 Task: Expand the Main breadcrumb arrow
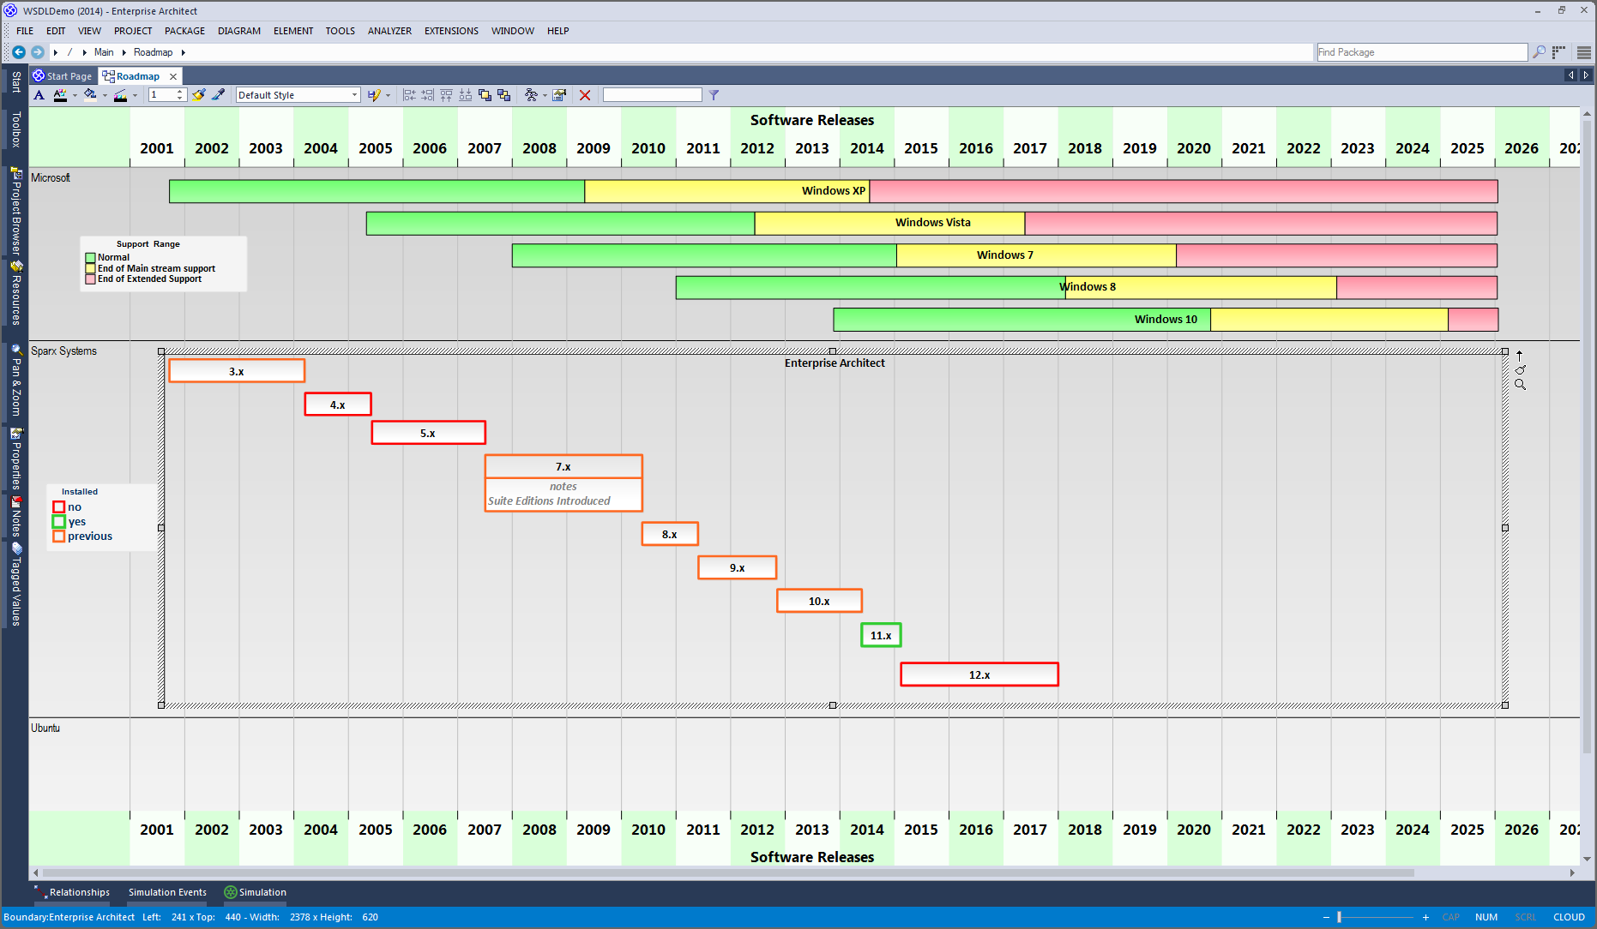coord(124,52)
